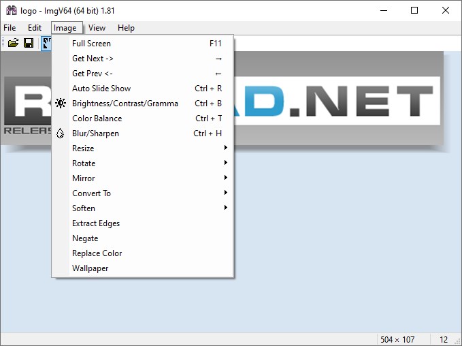
Task: Click the 504 × 107 status bar size
Action: (397, 340)
